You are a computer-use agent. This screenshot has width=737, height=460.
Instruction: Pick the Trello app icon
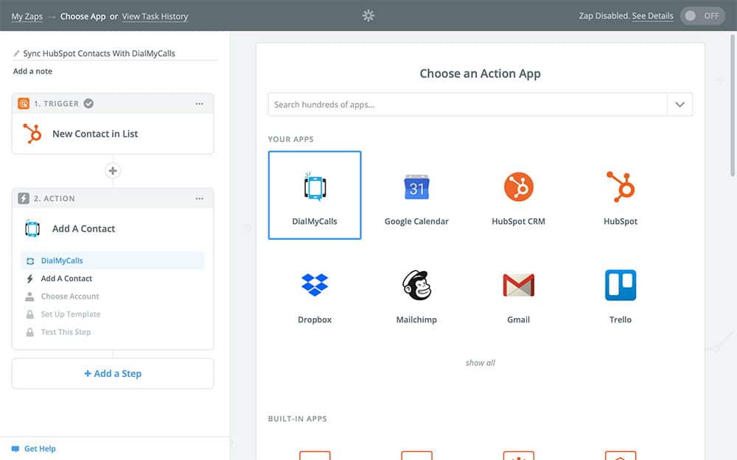point(620,286)
